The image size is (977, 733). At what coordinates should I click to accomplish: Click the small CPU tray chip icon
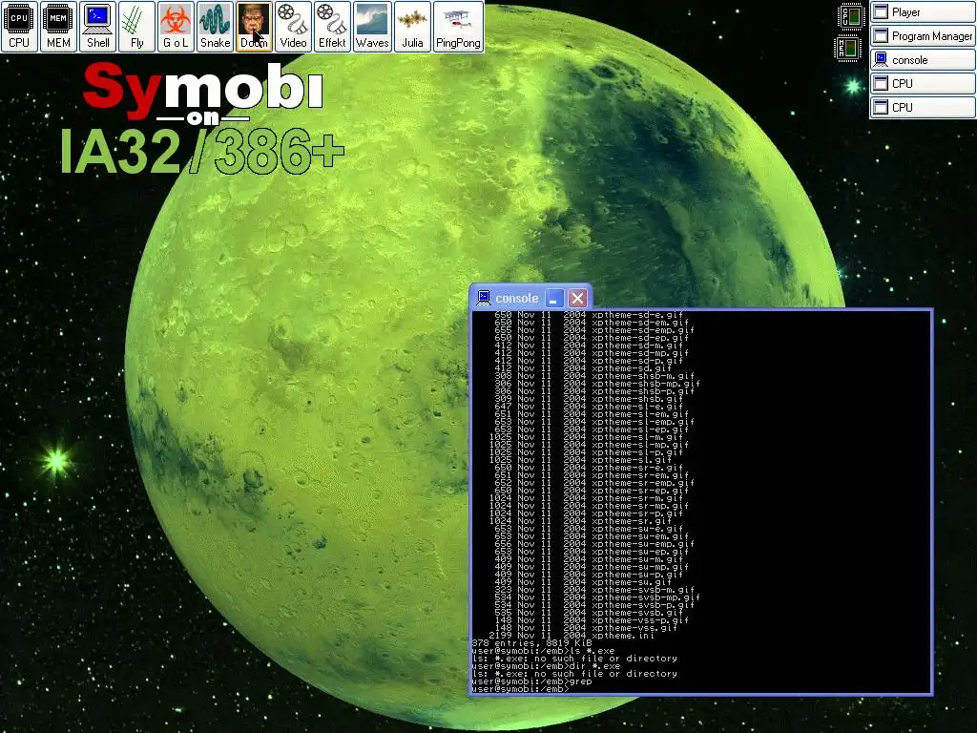(x=850, y=16)
